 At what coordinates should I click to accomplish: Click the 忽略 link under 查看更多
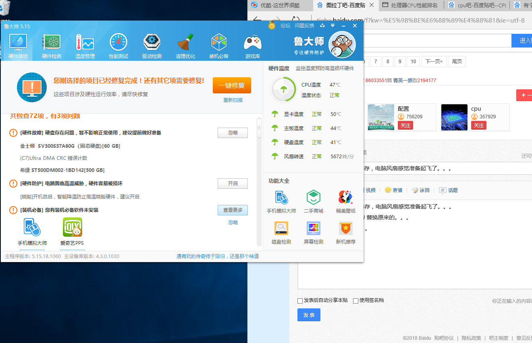pos(233,222)
